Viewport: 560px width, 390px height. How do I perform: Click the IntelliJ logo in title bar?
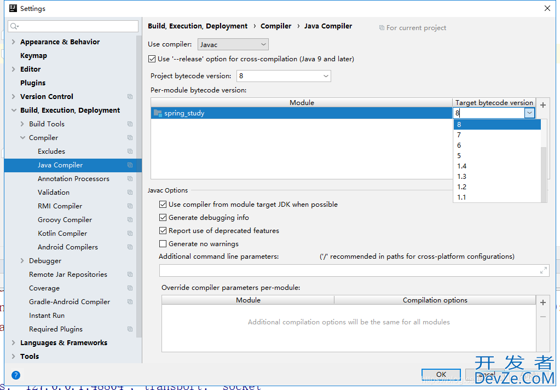pyautogui.click(x=13, y=8)
